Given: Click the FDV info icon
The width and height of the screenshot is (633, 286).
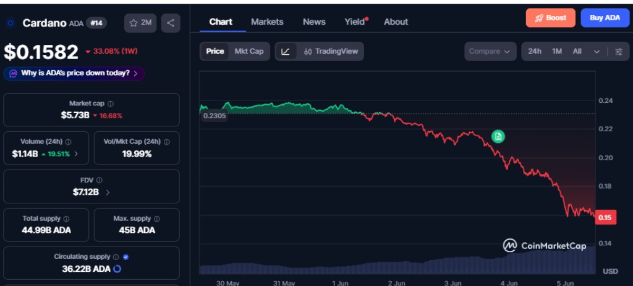Looking at the screenshot, I should click(100, 180).
